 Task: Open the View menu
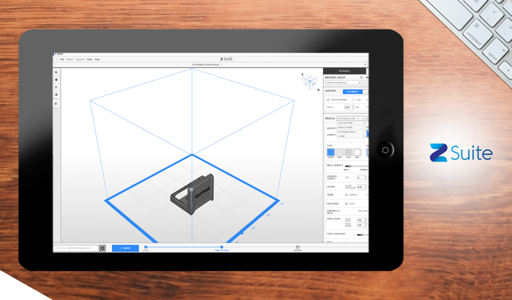(x=89, y=59)
